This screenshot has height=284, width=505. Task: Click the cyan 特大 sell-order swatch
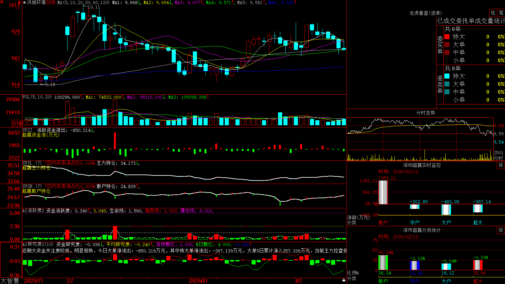pos(447,76)
